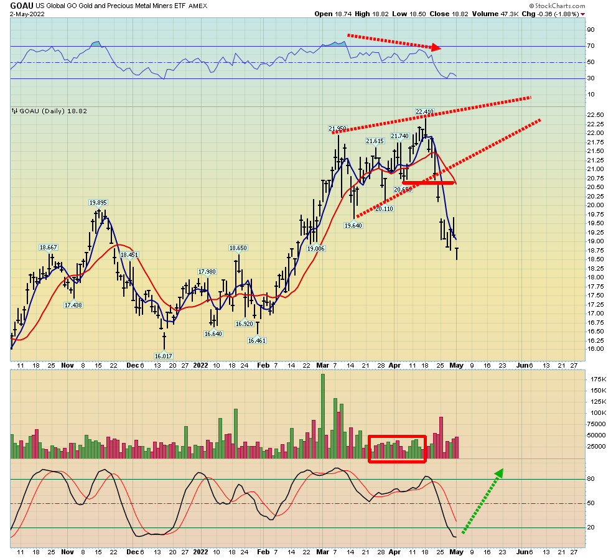Click the 17.980 price label

pyautogui.click(x=207, y=272)
